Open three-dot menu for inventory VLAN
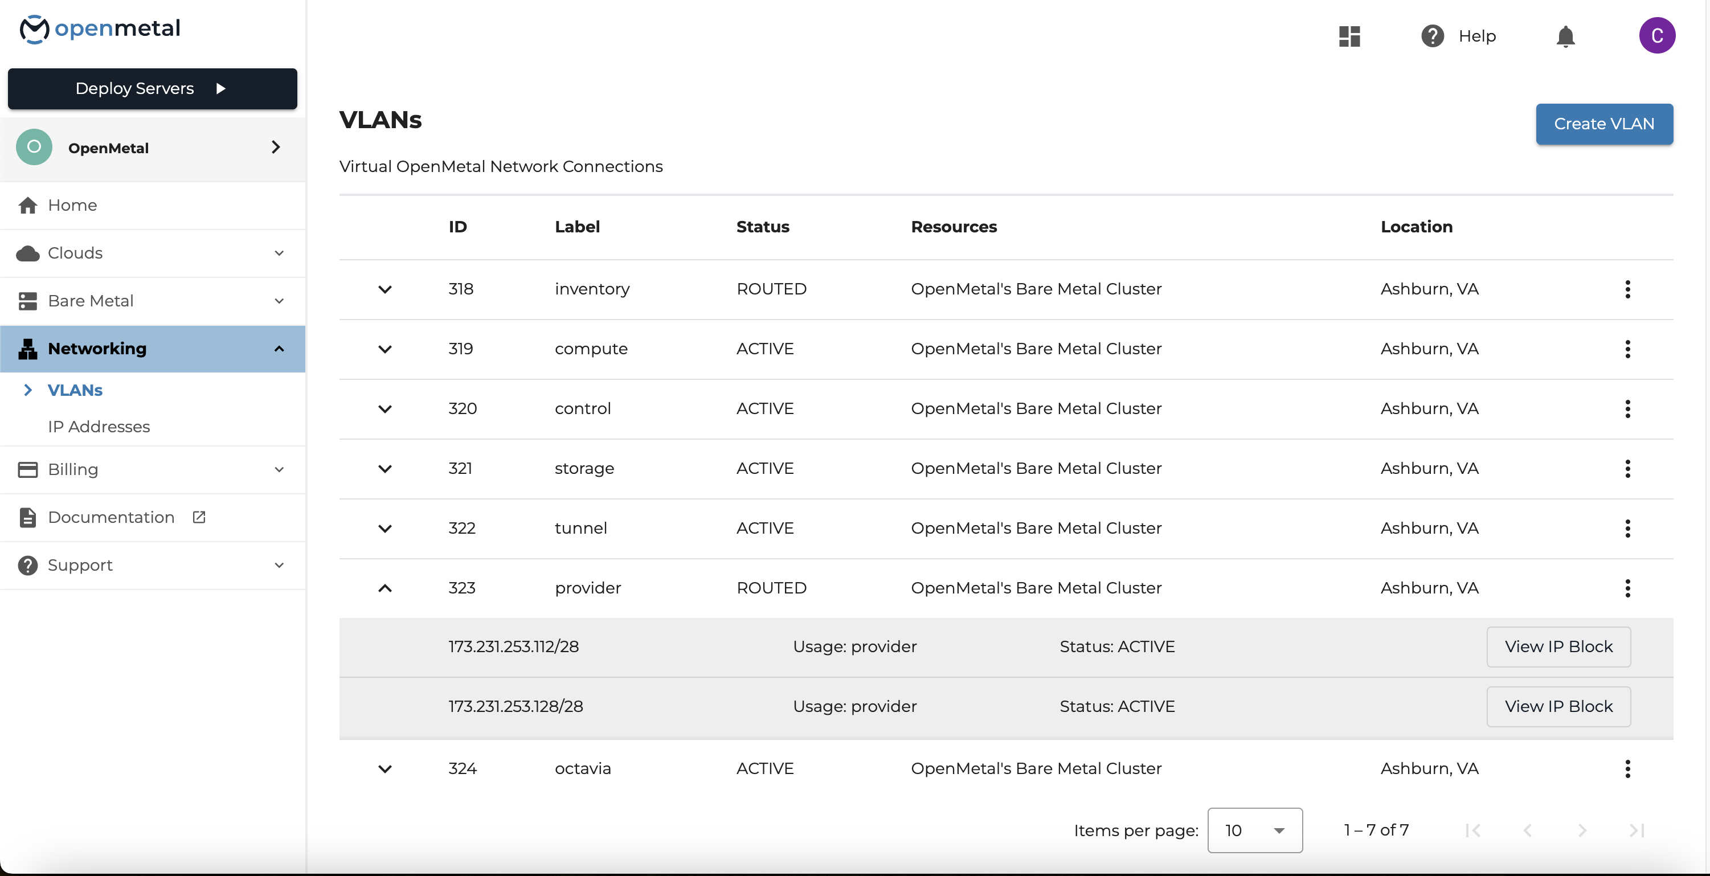 (1627, 289)
